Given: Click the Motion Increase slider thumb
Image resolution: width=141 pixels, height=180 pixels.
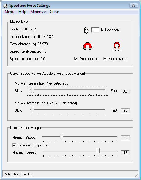Looking at the screenshot, I should (33, 90).
